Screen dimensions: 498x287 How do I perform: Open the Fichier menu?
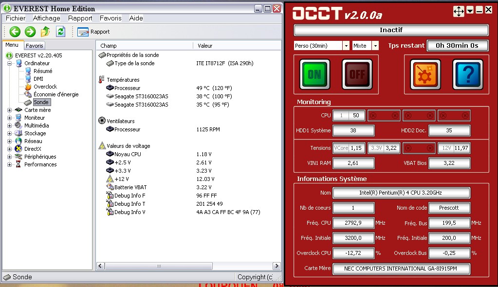[x=15, y=18]
